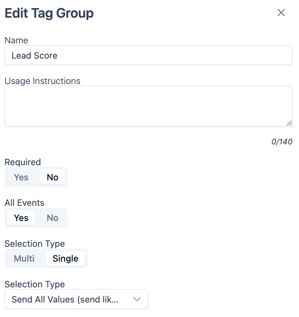Viewport: 299px width, 317px height.
Task: Set Required to Yes
Action: pos(21,177)
